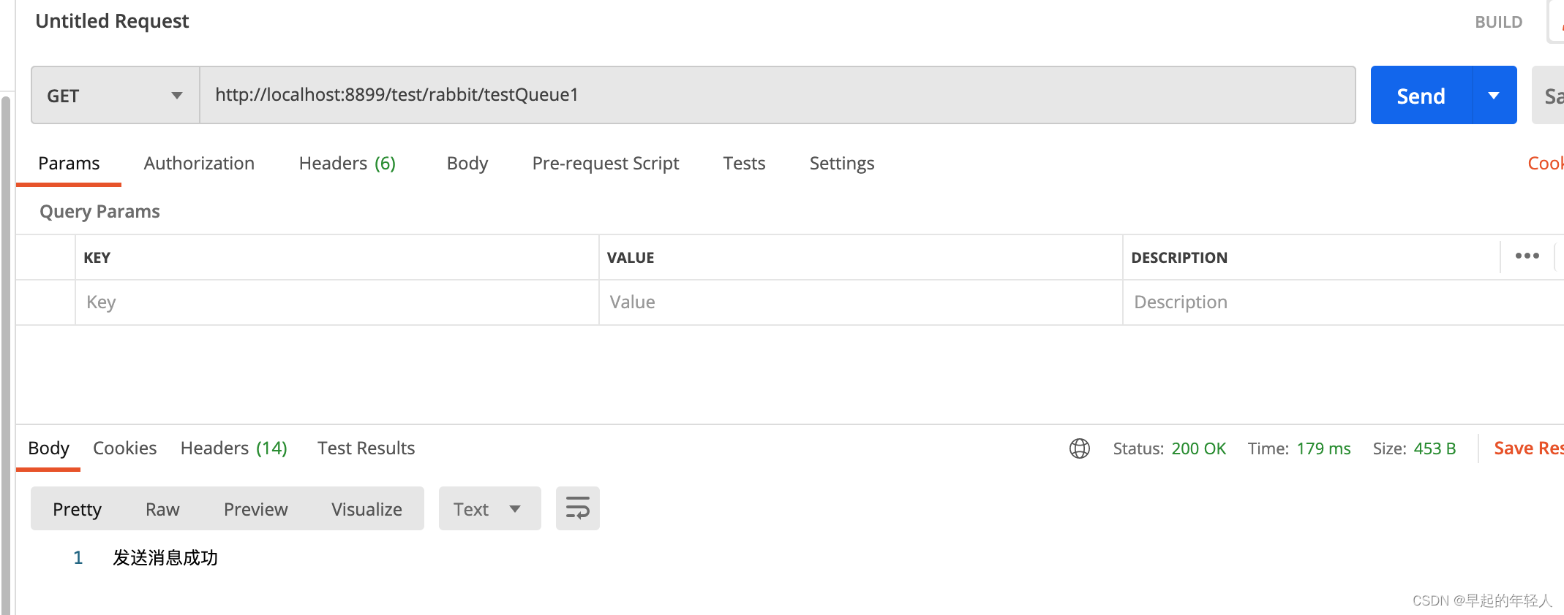
Task: Switch to the Tests tab
Action: tap(744, 163)
